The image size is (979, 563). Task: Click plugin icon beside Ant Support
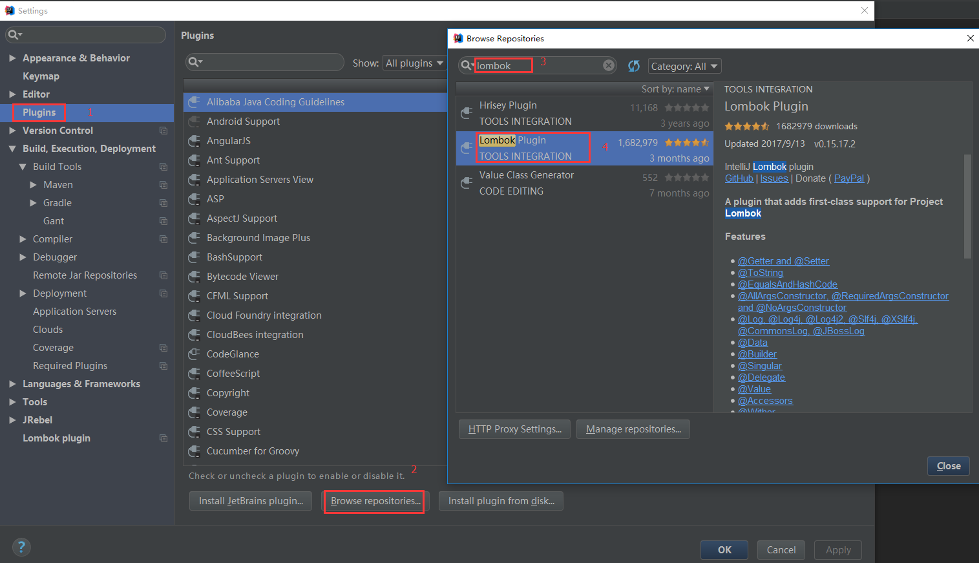click(x=194, y=160)
